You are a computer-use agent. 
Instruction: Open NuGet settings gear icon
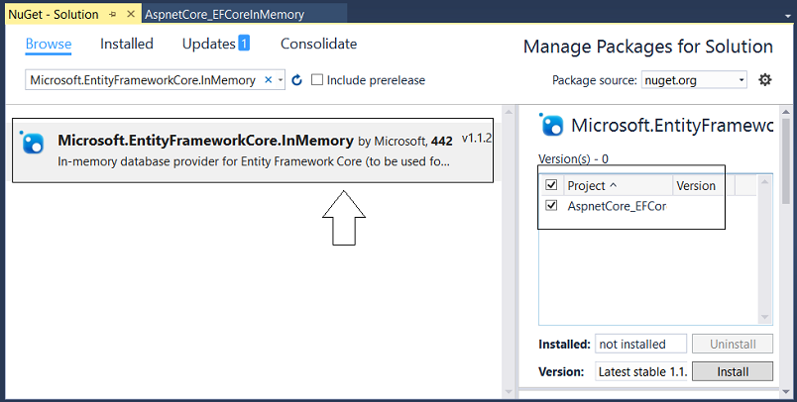pos(764,79)
